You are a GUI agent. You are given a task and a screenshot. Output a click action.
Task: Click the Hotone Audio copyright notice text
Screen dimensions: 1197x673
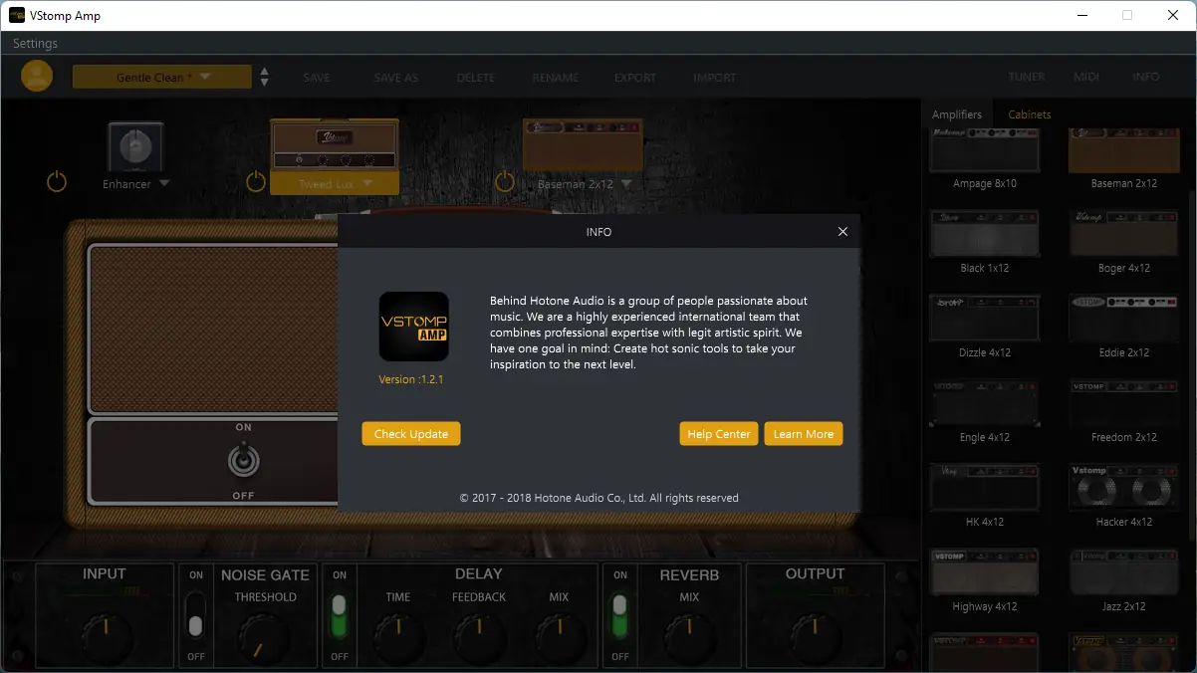599,498
